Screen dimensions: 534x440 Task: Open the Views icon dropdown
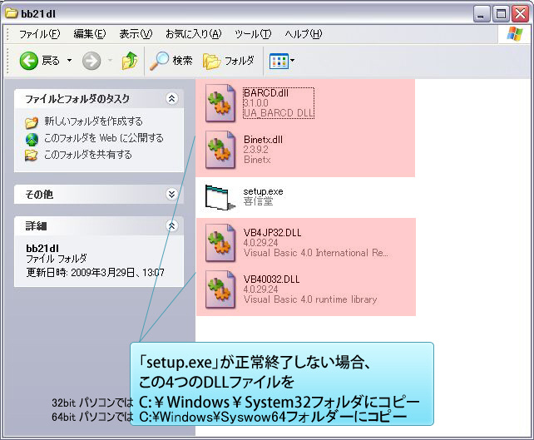point(282,62)
